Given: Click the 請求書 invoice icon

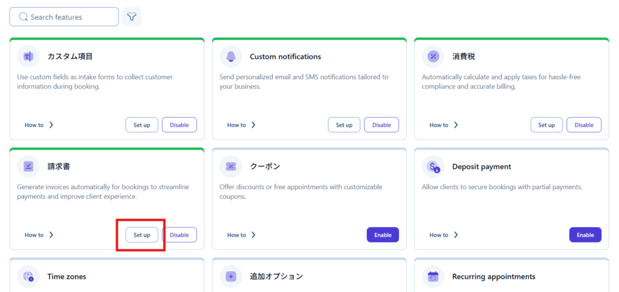Looking at the screenshot, I should click(28, 166).
